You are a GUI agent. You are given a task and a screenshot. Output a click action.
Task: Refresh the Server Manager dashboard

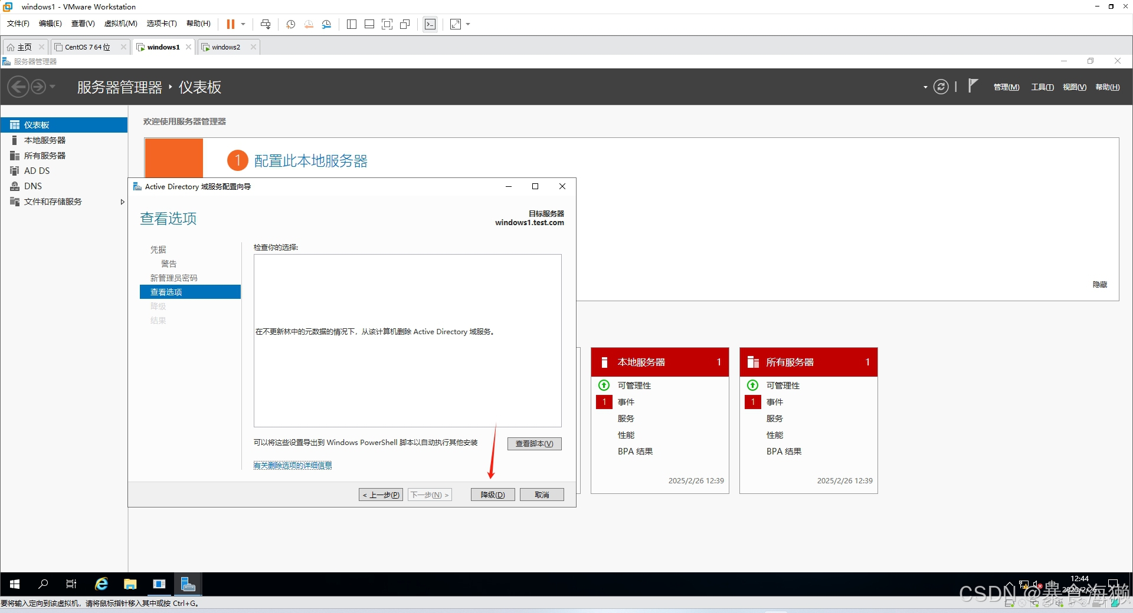[941, 87]
